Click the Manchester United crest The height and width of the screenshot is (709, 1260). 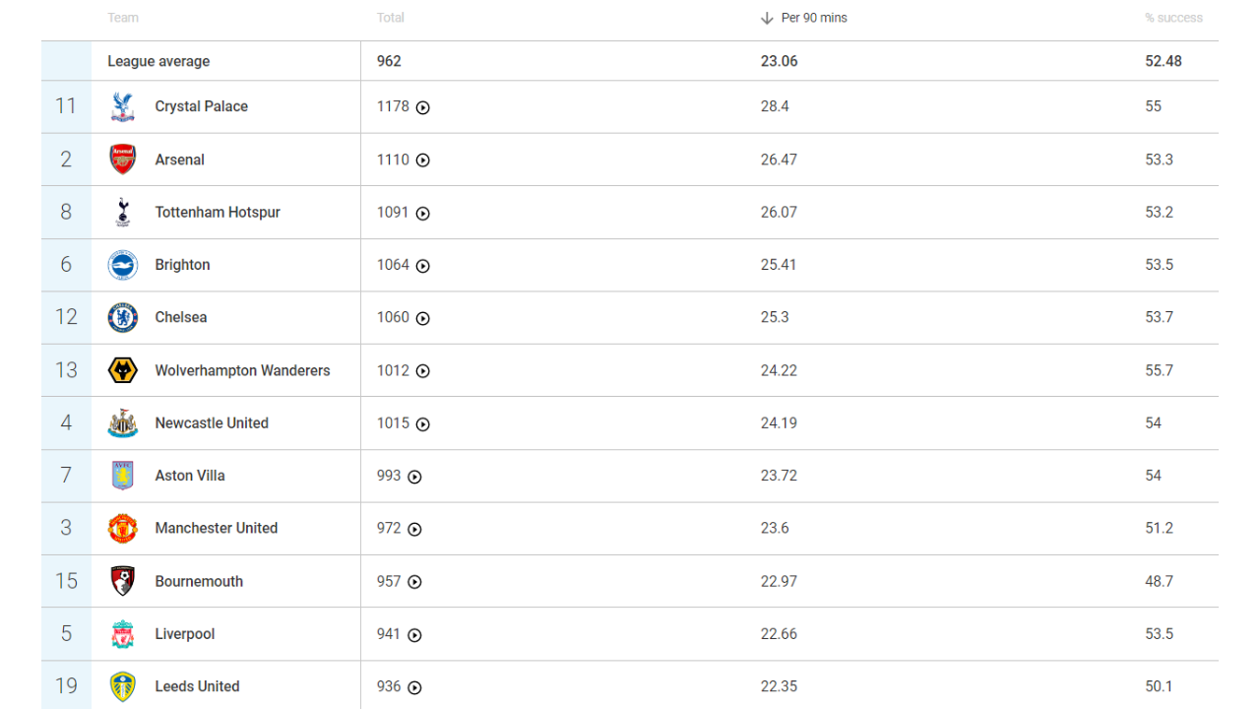click(x=123, y=528)
